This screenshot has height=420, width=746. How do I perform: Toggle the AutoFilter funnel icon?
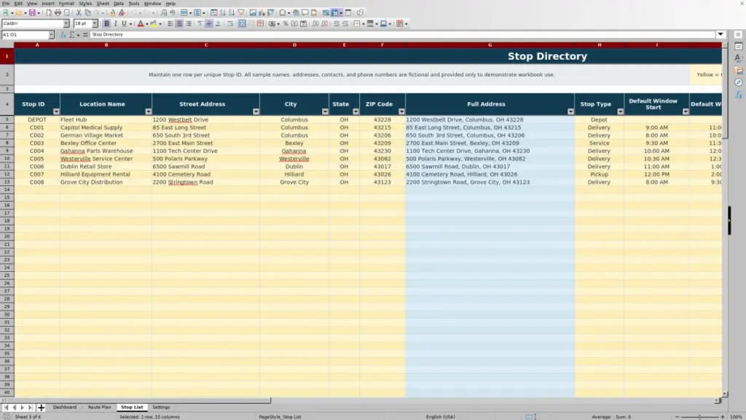point(241,12)
